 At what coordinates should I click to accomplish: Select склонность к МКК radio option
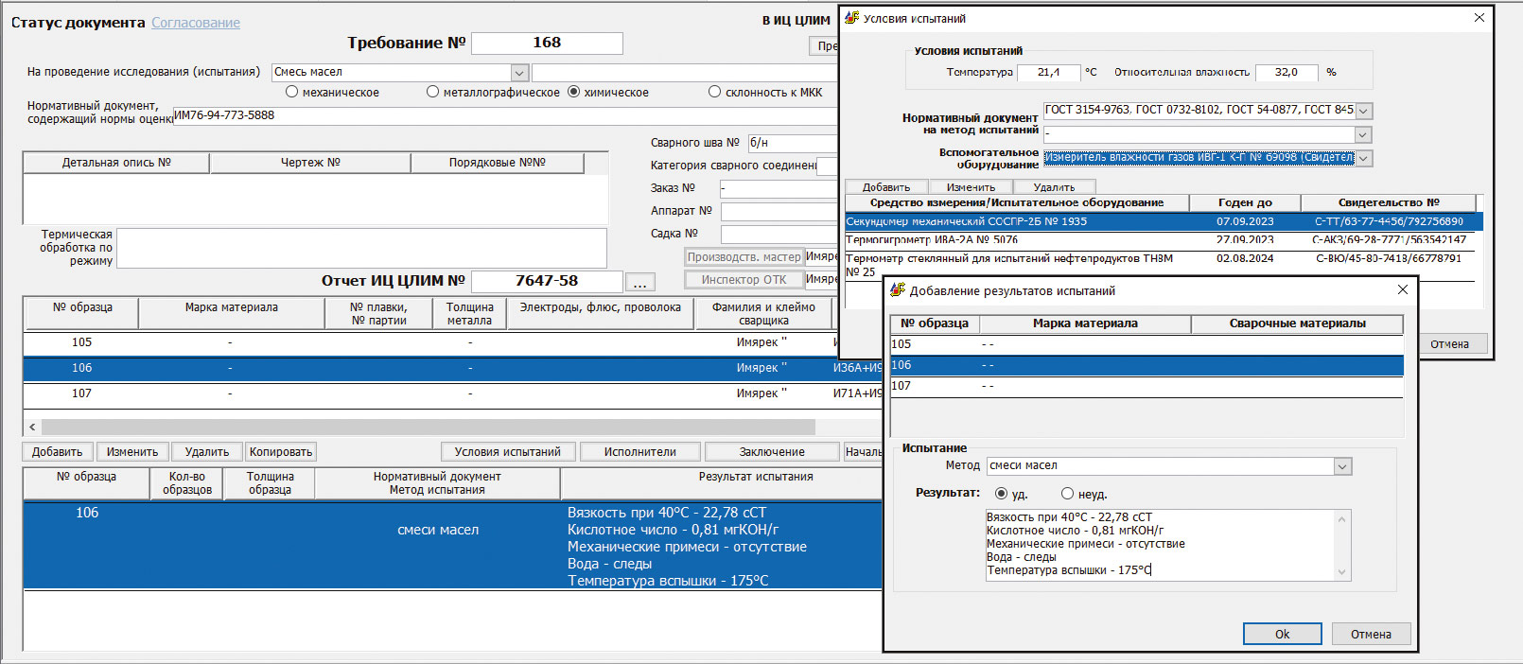coord(715,93)
